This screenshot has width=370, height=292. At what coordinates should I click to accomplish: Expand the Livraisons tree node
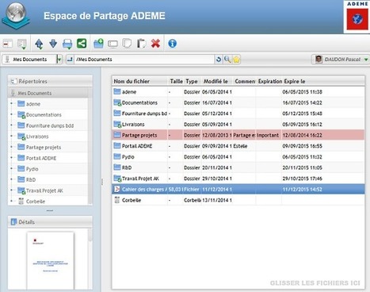(x=11, y=136)
